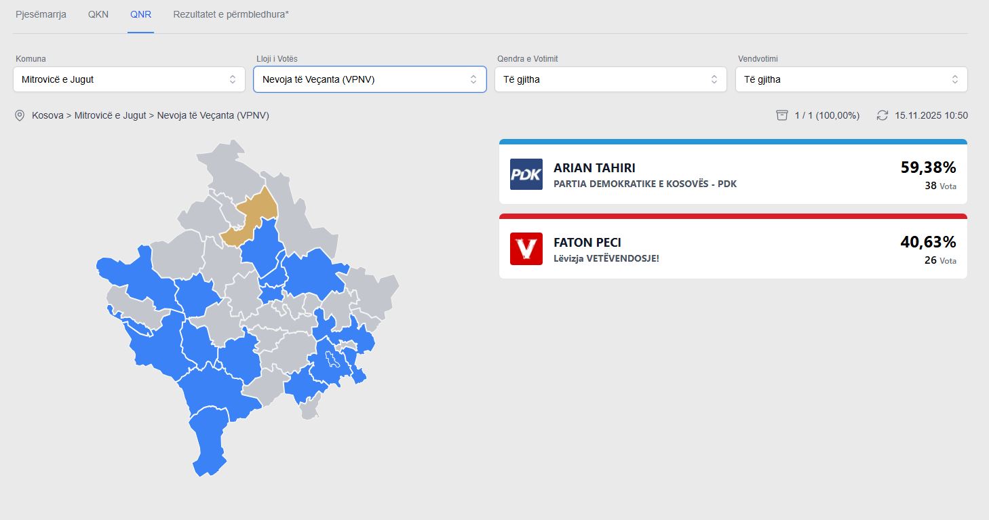Viewport: 989px width, 520px height.
Task: Open the Lloji i Votës dropdown
Action: click(x=370, y=79)
